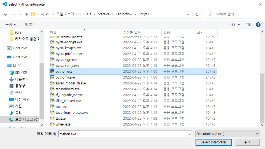Click the practice breadcrumb segment
The height and width of the screenshot is (149, 265).
(104, 14)
